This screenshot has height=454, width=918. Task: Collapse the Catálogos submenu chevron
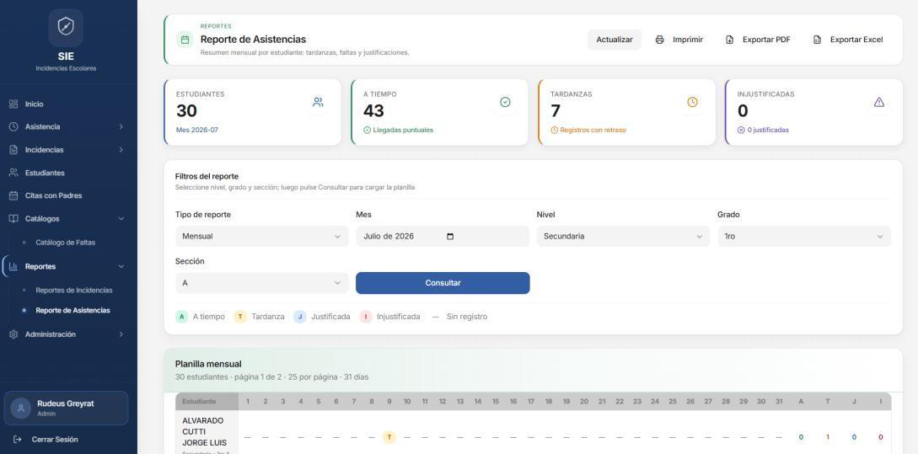(121, 218)
